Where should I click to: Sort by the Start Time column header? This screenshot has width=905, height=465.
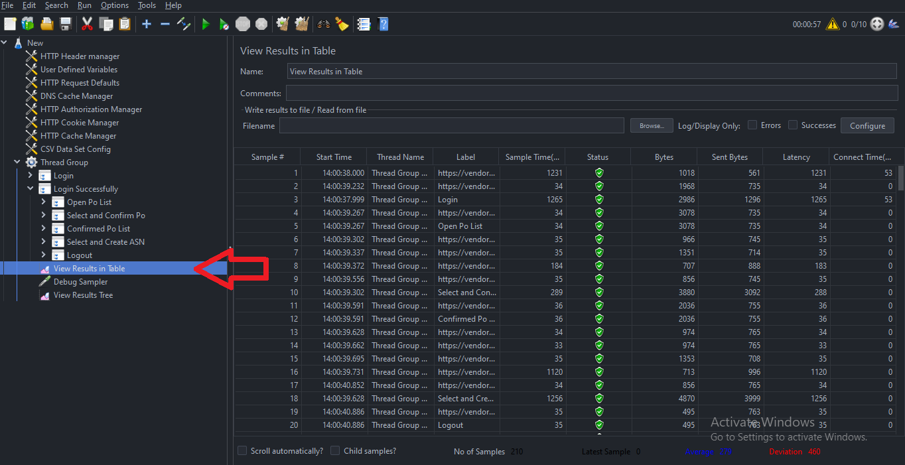(x=334, y=157)
